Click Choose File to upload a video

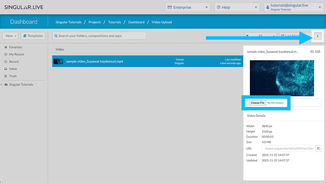257,103
